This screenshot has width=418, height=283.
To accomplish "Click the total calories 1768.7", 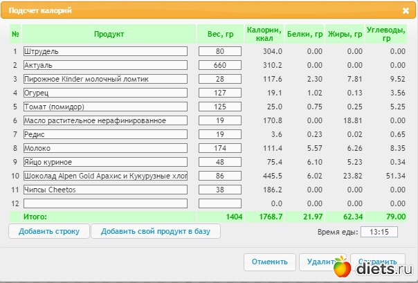I will click(x=271, y=217).
